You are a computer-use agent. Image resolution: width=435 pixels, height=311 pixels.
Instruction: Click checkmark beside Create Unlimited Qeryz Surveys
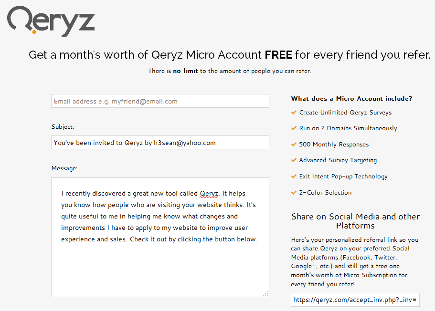(294, 112)
